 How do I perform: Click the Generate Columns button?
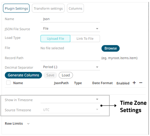click(23, 75)
